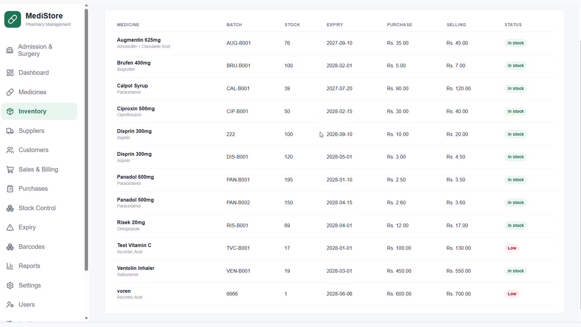
Task: Click selling price Rs. 550.00
Action: pyautogui.click(x=458, y=271)
